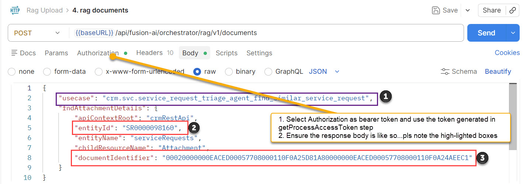Open the Scripts tab

point(226,53)
